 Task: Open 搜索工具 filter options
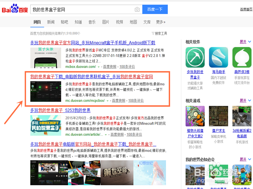click(x=159, y=33)
